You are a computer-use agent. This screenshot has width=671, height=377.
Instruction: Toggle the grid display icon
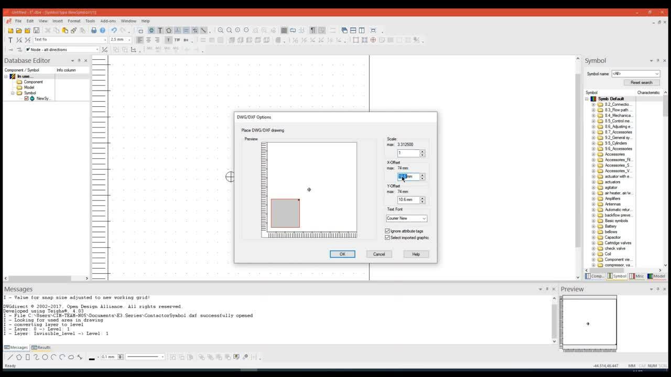284,30
